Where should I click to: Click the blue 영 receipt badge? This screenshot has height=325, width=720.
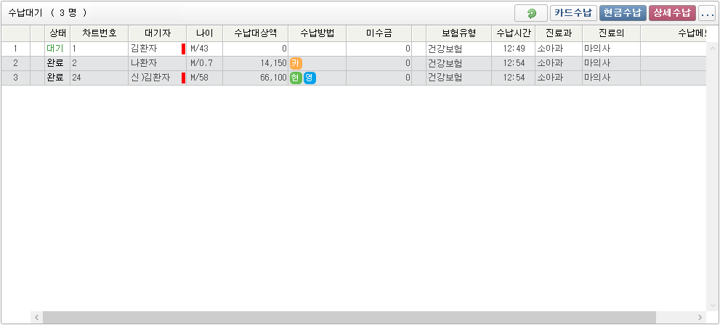click(x=310, y=78)
